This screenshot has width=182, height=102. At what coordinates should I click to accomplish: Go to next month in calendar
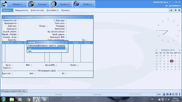(x=180, y=50)
